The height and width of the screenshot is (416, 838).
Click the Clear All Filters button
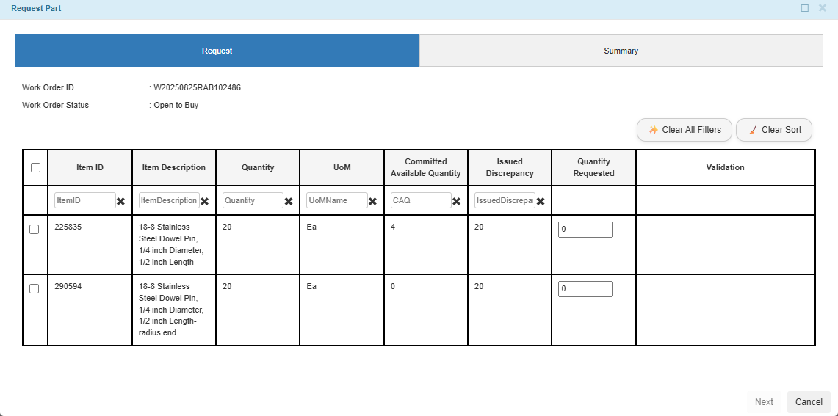tap(684, 130)
